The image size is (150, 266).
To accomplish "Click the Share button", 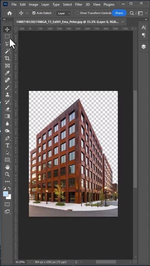I will tap(119, 13).
